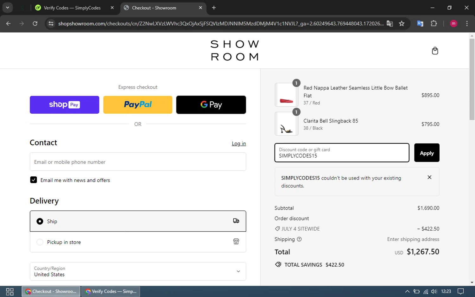
Task: Click the "Clarita Bell Slingback 85" product name
Action: pos(331,121)
